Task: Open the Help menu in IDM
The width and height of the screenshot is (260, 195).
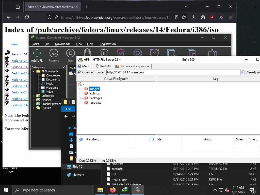Action: point(90,44)
